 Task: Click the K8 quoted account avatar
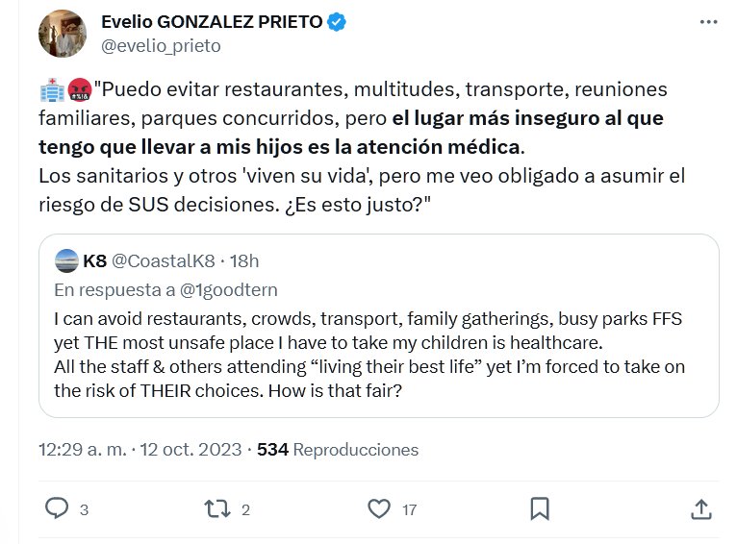tap(67, 260)
